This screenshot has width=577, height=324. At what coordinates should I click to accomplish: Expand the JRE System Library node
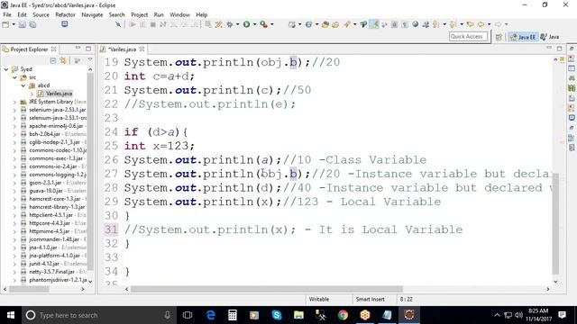tap(14, 102)
